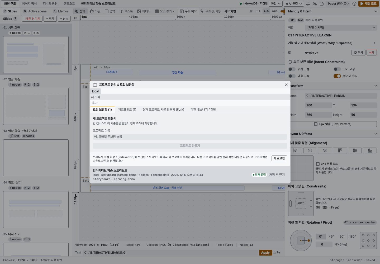Open the Paper (라이트) theme dropdown
The width and height of the screenshot is (380, 264).
click(338, 4)
